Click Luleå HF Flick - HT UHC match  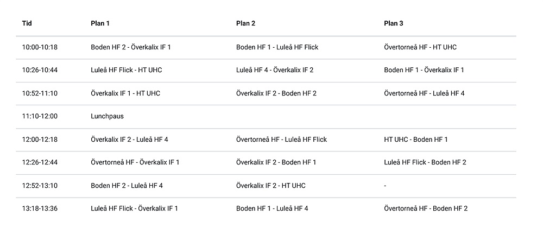126,70
